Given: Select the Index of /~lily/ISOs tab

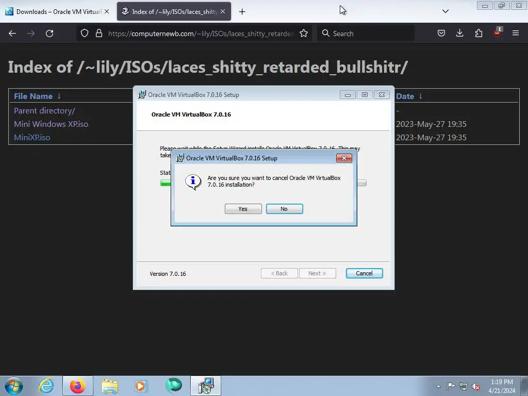Looking at the screenshot, I should (x=174, y=11).
